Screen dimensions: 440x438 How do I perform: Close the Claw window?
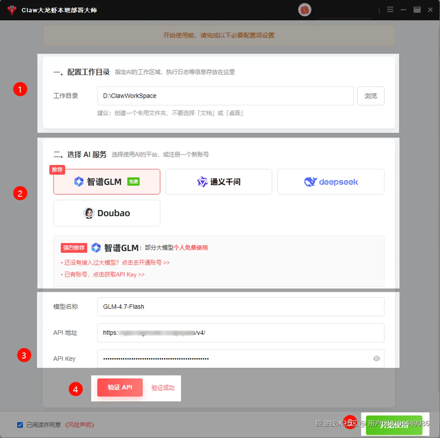click(430, 10)
